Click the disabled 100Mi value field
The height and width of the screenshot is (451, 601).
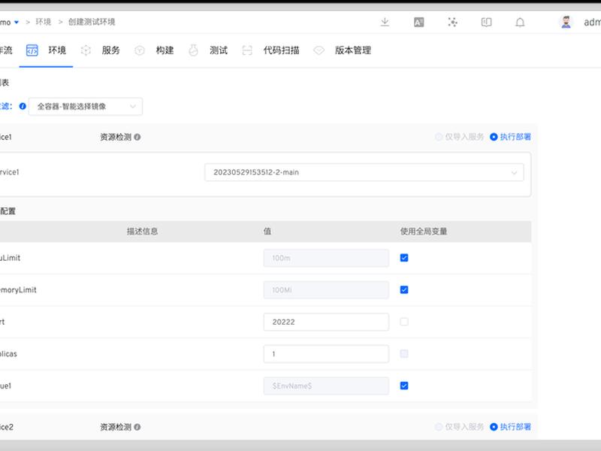(326, 289)
